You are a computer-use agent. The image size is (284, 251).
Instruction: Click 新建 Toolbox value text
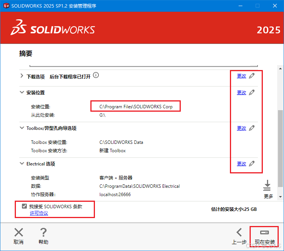[112, 151]
